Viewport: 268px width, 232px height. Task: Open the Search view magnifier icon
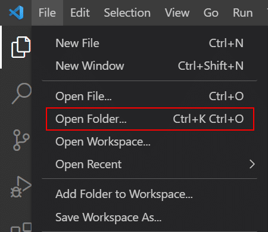coord(21,94)
